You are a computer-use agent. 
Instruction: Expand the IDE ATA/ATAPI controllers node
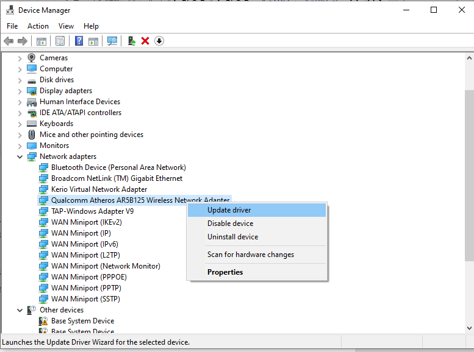coord(20,113)
